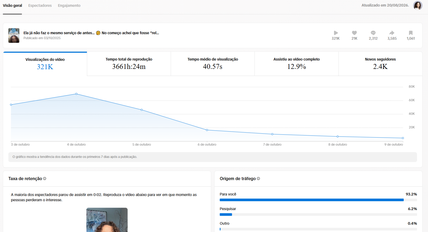Click the 80K label on the chart axis
Screen dimensions: 428x232
(412, 87)
